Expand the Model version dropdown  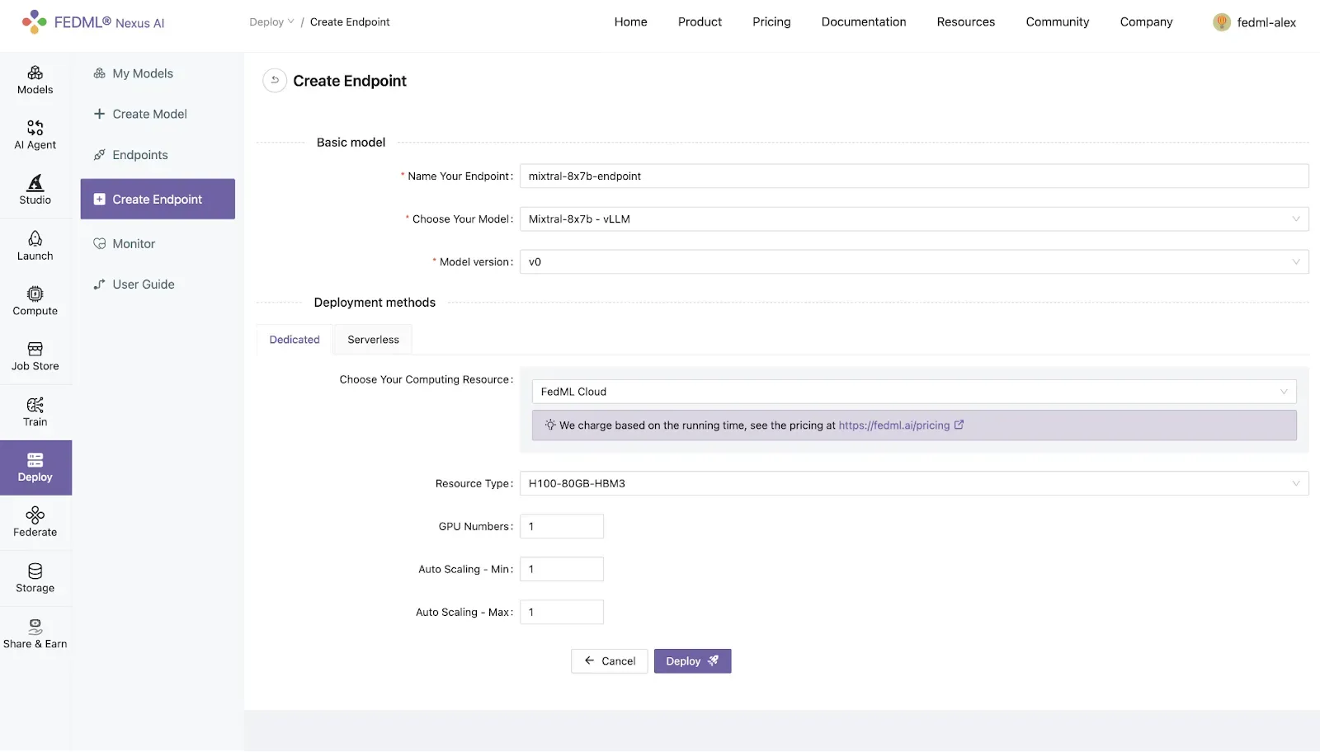(914, 262)
